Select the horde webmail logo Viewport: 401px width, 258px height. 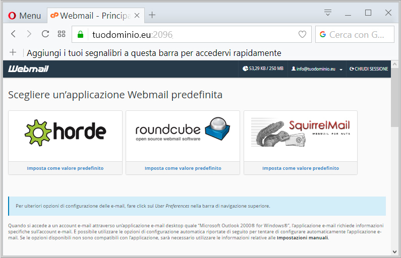65,133
